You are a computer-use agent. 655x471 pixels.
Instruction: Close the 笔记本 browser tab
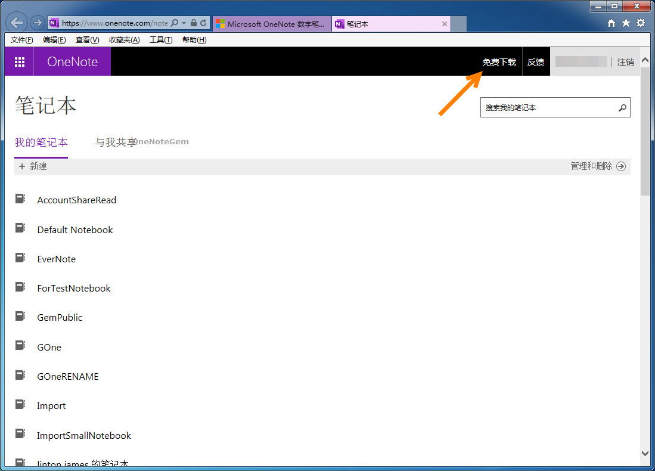(445, 24)
